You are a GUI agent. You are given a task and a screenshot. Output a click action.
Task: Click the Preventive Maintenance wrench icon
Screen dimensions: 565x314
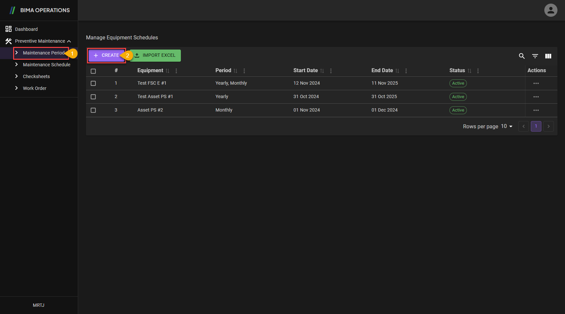(x=9, y=41)
